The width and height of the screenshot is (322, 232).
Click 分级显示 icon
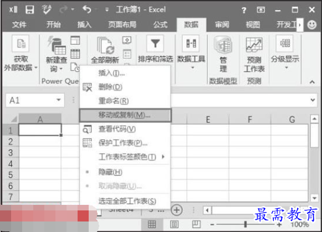[285, 43]
